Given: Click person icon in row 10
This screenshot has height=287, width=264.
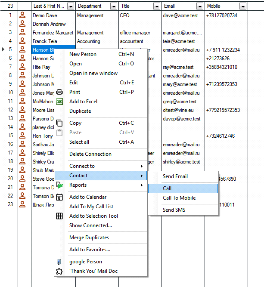Looking at the screenshot, I should tap(22, 93).
